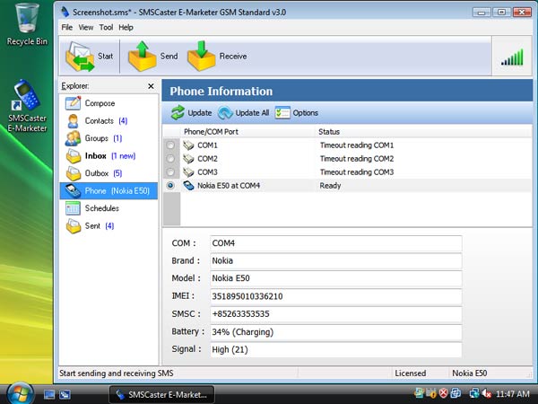Select the COM1 radio button
This screenshot has width=538, height=404.
tap(171, 145)
